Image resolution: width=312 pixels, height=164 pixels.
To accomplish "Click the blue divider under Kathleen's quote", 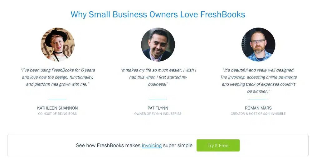I will pyautogui.click(x=57, y=100).
